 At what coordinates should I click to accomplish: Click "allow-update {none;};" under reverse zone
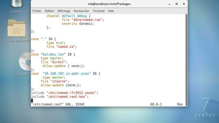pos(61,85)
